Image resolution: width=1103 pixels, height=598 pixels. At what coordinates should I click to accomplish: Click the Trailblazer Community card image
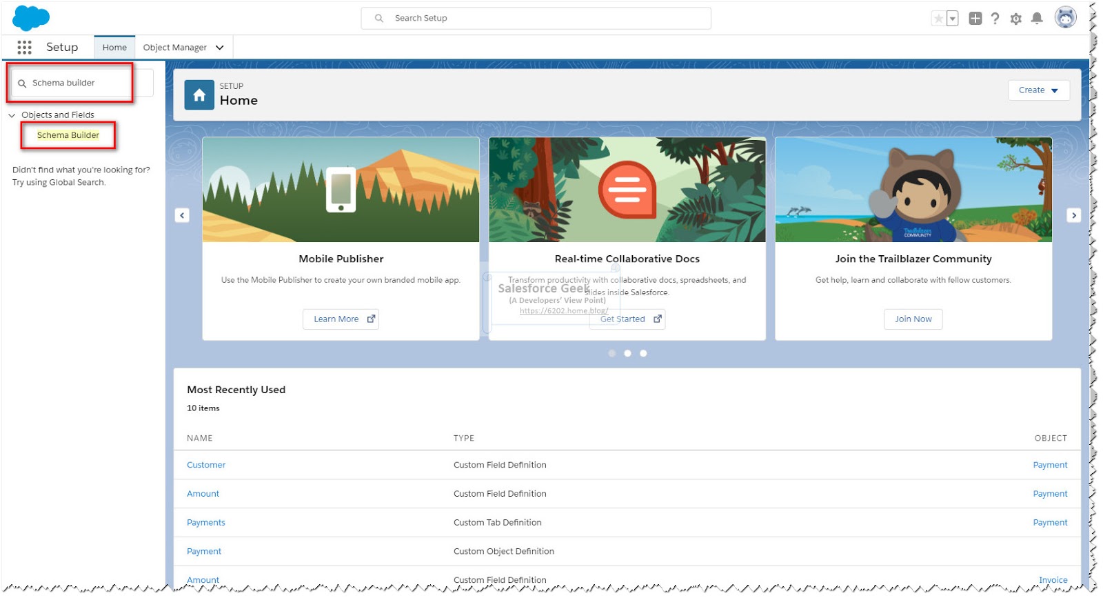[x=913, y=190]
